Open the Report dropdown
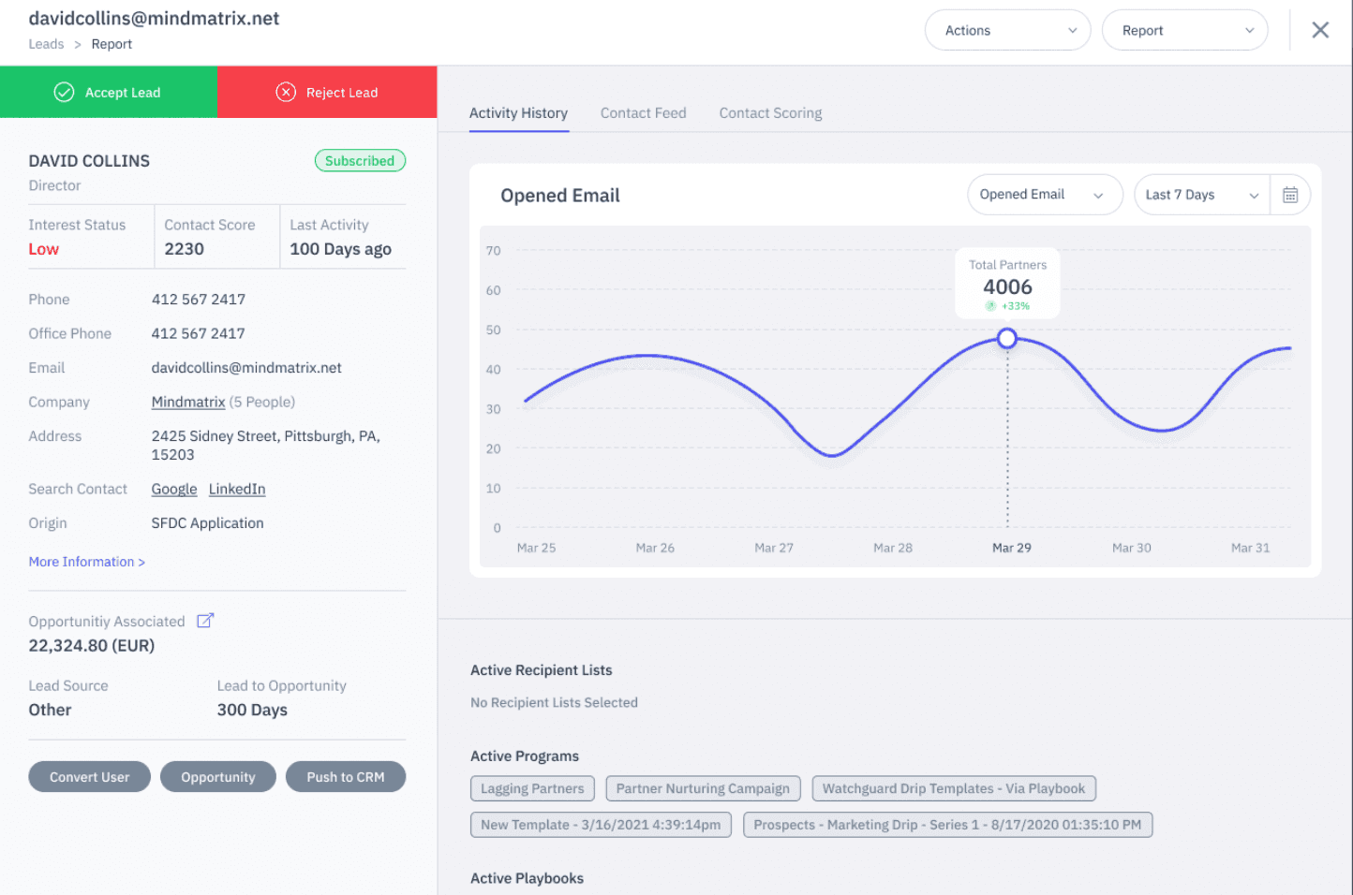Screen dimensions: 1353x895 [x=1184, y=30]
